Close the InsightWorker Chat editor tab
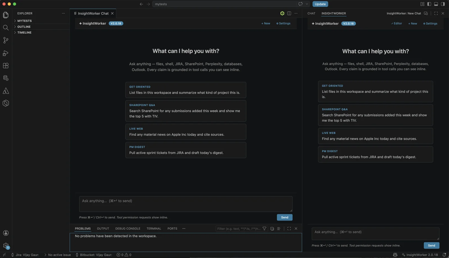 point(112,13)
